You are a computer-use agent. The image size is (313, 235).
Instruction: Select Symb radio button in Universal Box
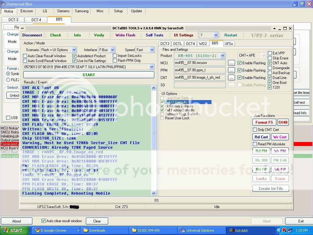[8, 73]
